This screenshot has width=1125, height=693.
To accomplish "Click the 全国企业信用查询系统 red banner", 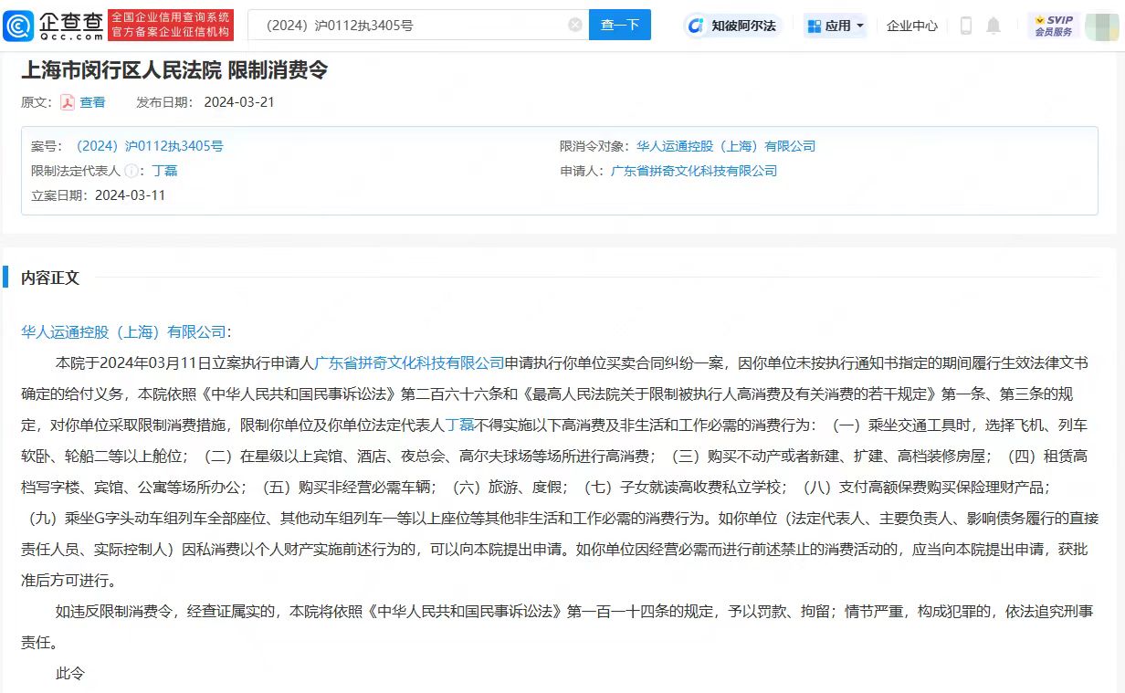I will click(x=171, y=26).
